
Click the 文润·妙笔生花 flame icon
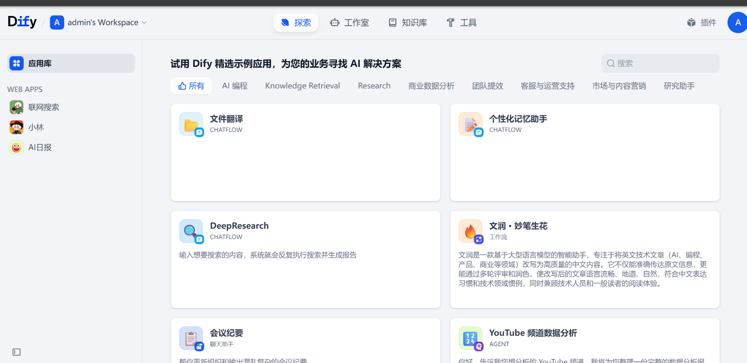click(x=470, y=231)
